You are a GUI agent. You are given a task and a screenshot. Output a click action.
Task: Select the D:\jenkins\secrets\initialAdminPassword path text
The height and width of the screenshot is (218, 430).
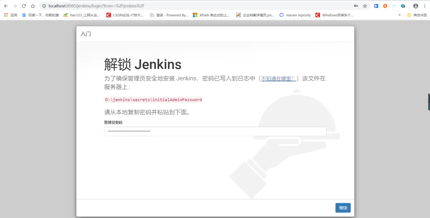pos(153,100)
